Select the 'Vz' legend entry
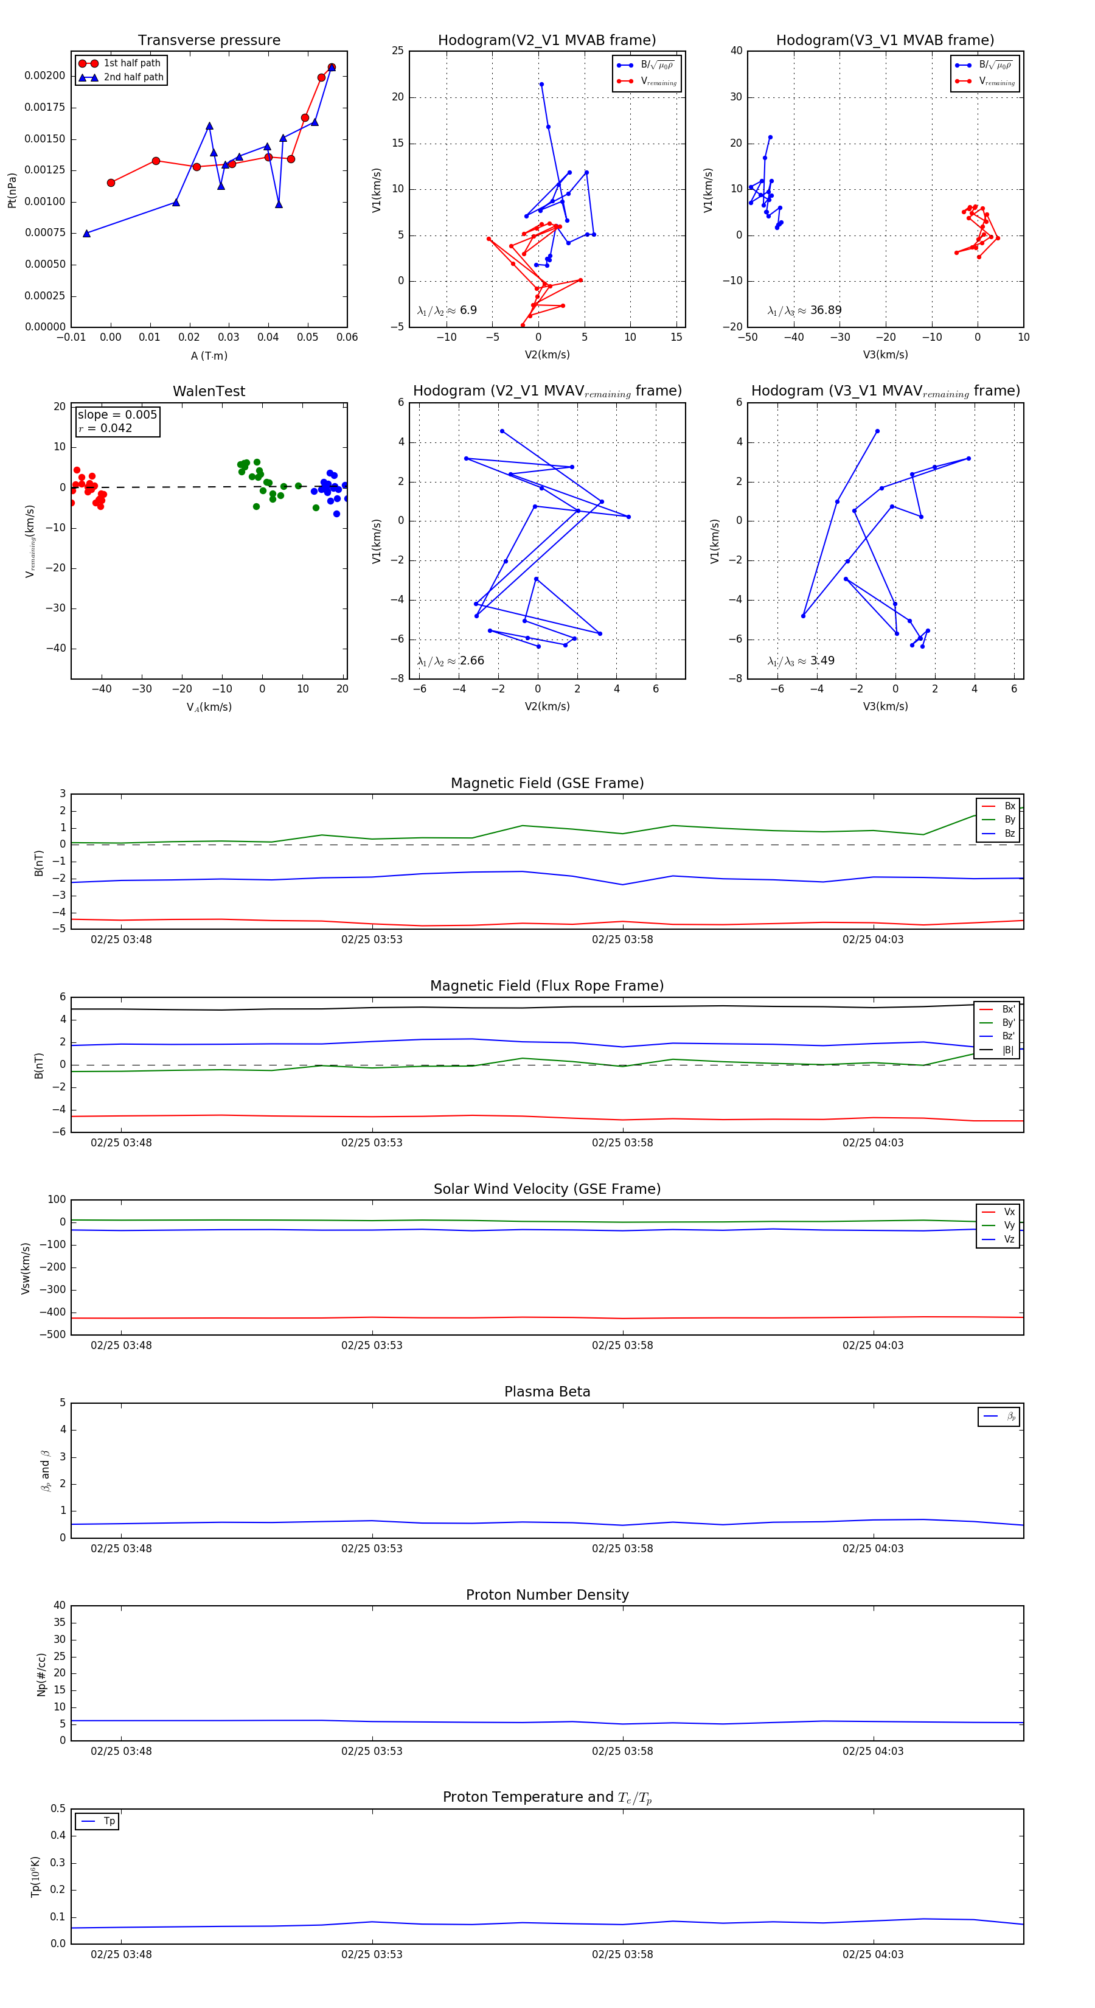Screen dimensions: 1095x2008 tap(998, 1239)
